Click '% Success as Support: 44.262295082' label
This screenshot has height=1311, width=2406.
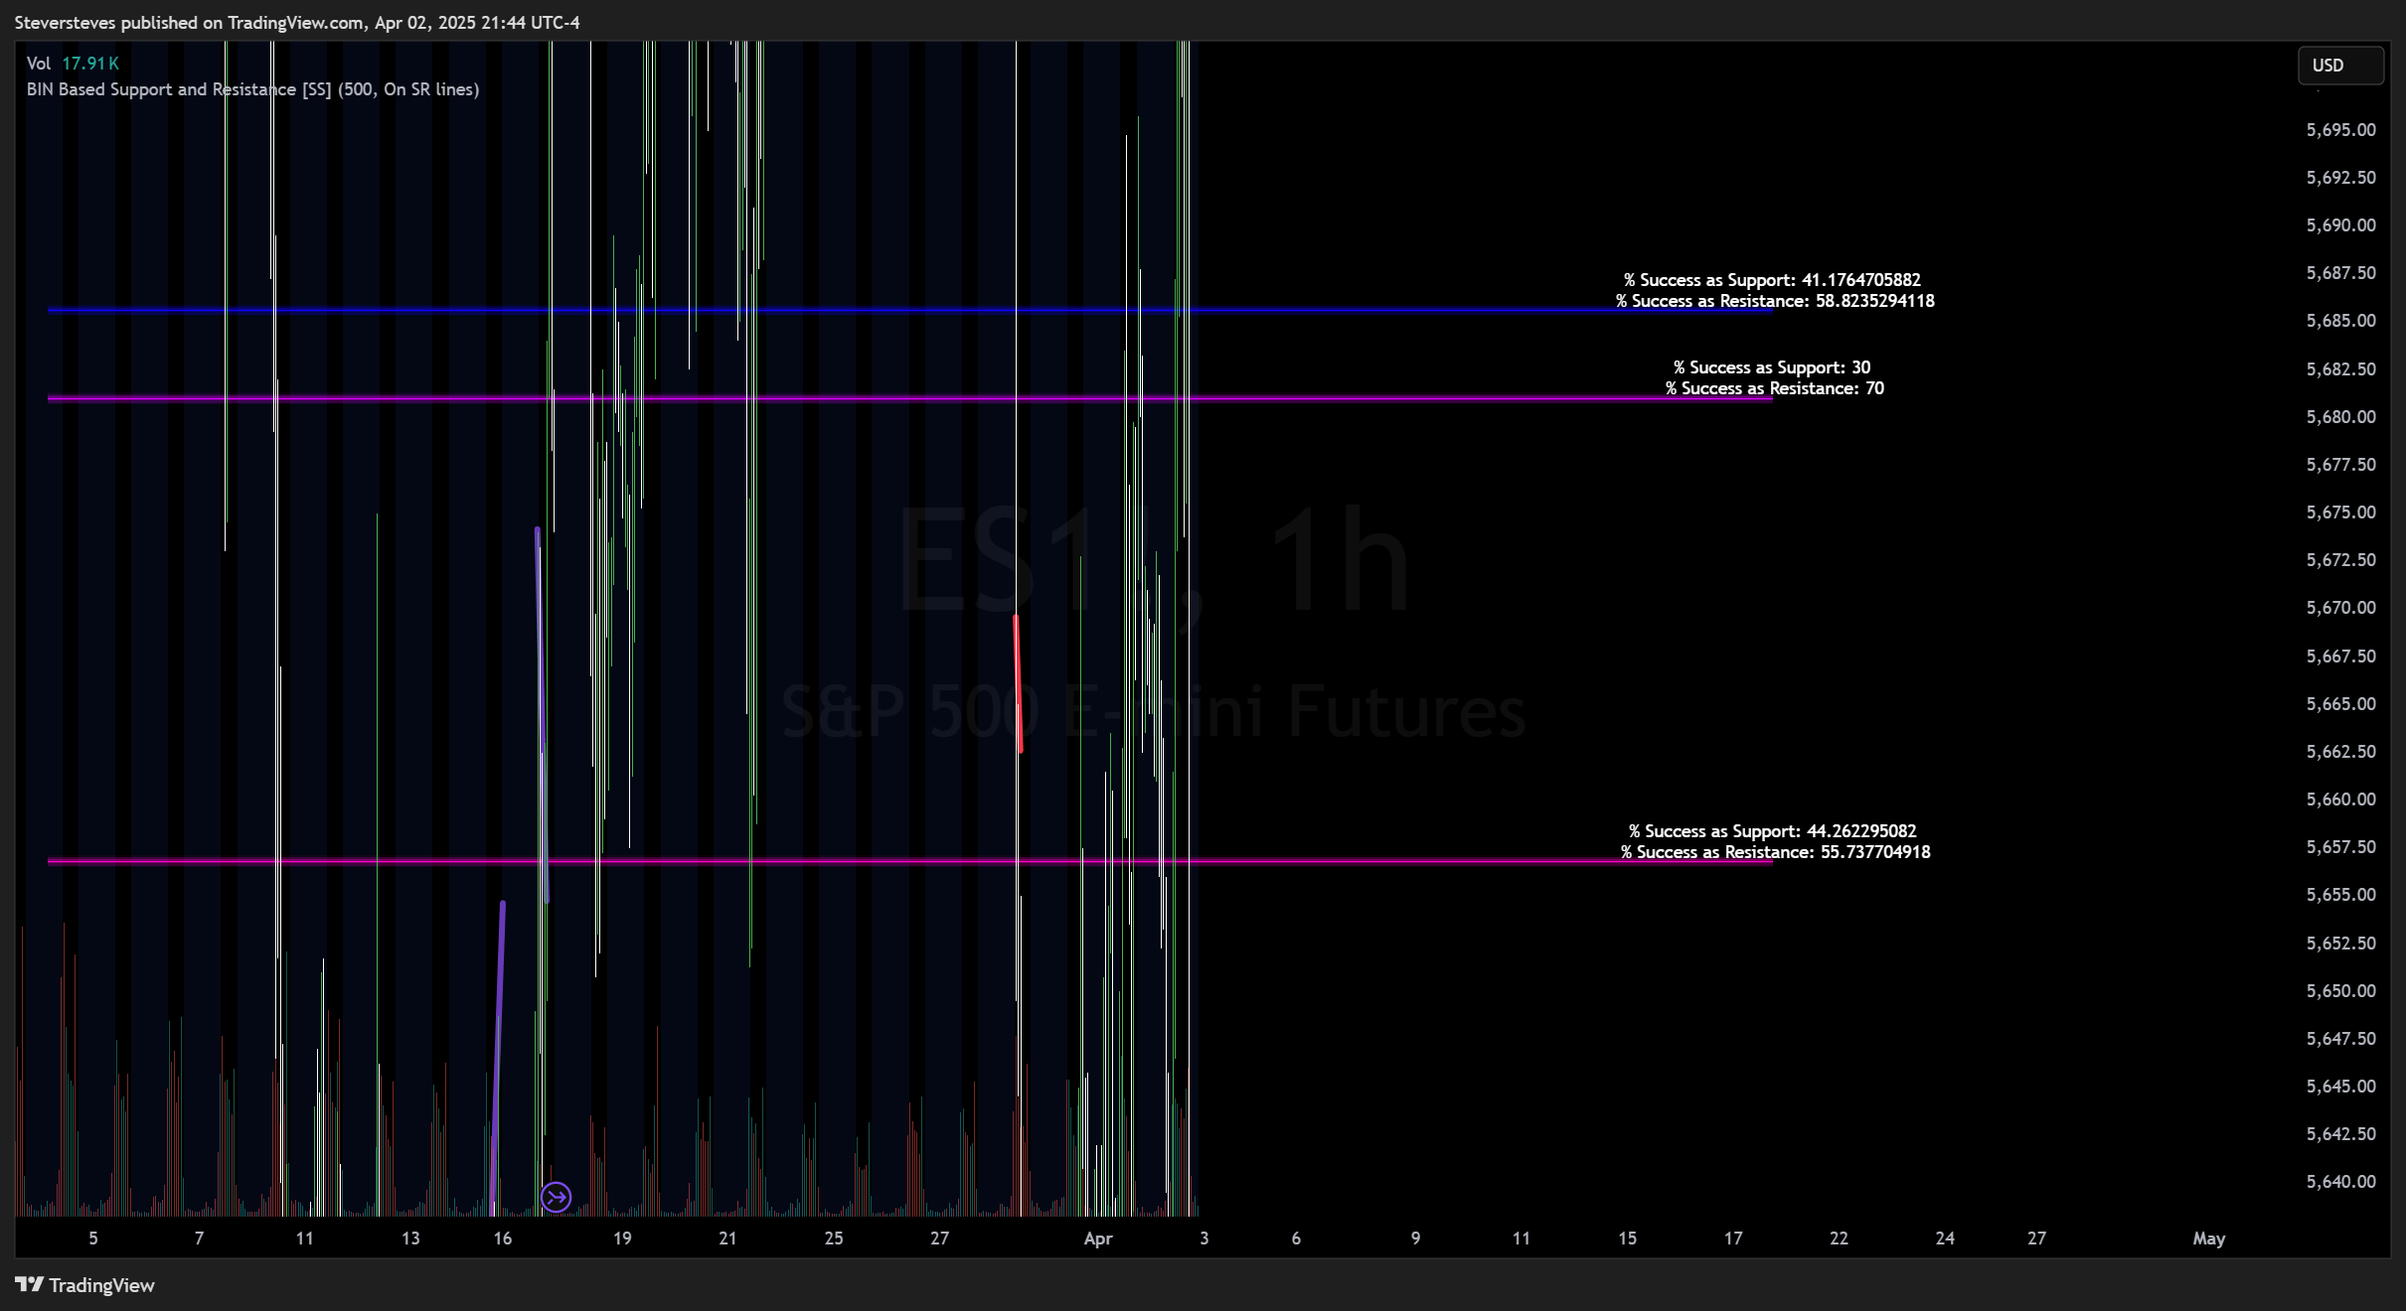pyautogui.click(x=1772, y=831)
